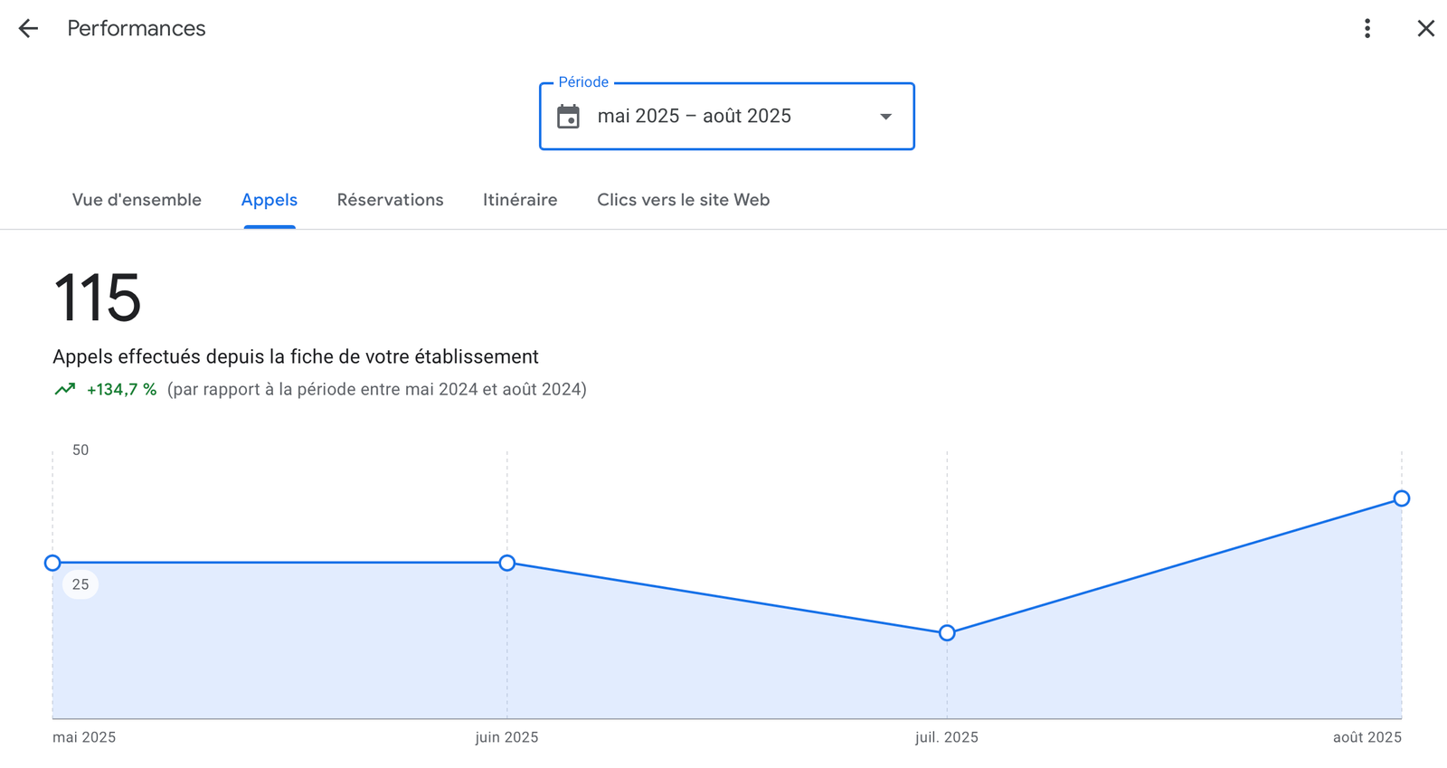Click the 'juil. 2025' x-axis label

(x=946, y=737)
